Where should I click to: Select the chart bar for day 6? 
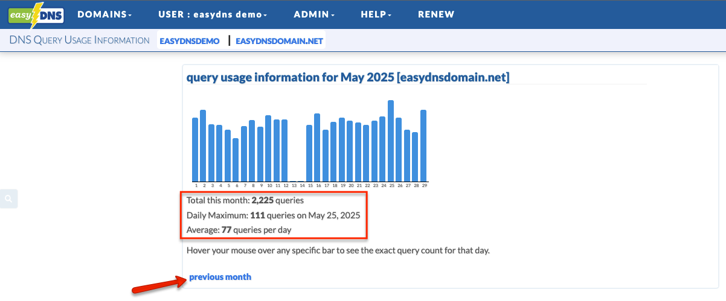[x=236, y=160]
